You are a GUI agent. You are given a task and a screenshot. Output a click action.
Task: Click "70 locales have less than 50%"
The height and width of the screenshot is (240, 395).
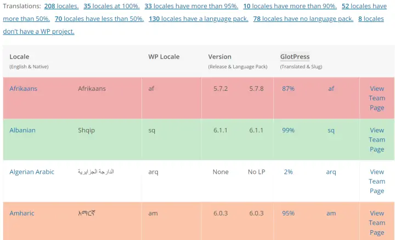pyautogui.click(x=99, y=19)
